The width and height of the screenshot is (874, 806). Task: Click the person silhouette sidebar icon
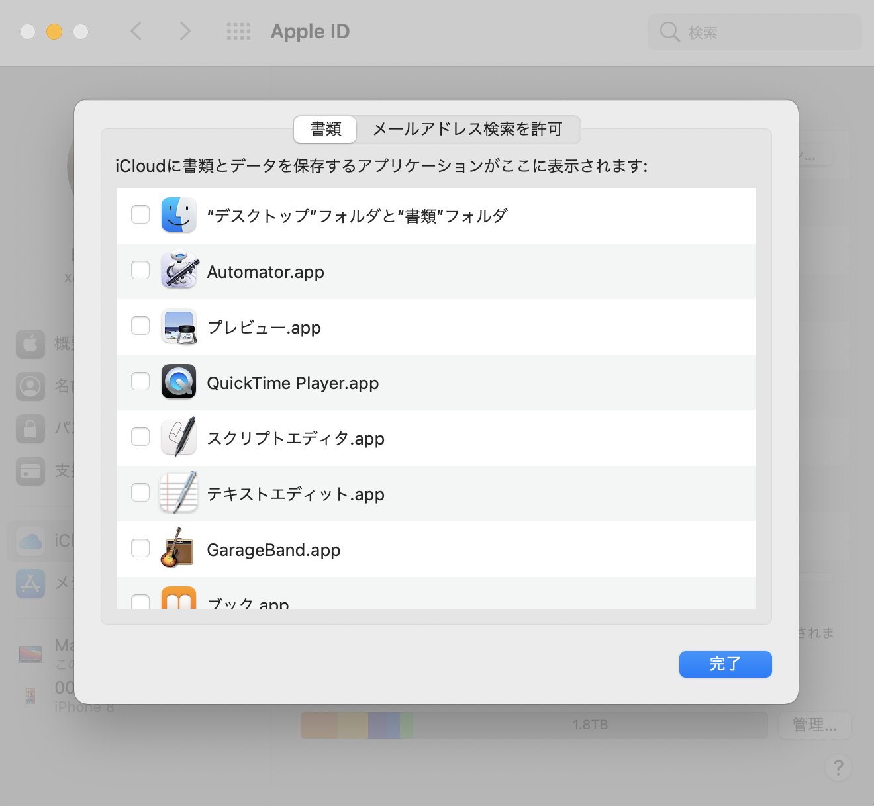tap(30, 386)
